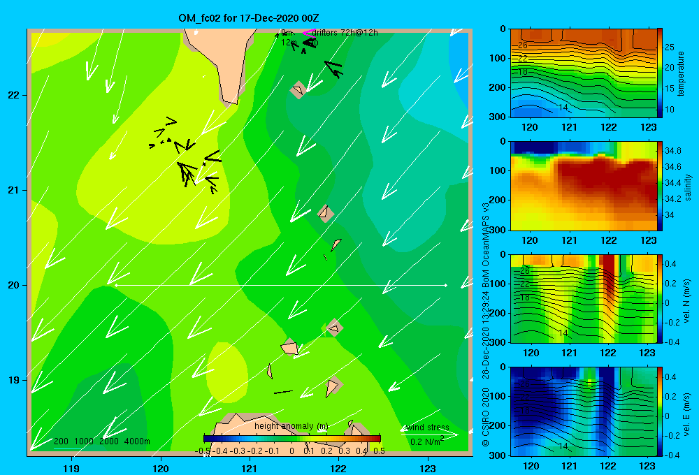Click the CSIRO 2020 BoM OceanMAPS v3 credit text
699x475 pixels.
tap(486, 324)
